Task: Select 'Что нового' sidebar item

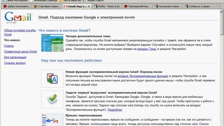Action: pyautogui.click(x=12, y=40)
